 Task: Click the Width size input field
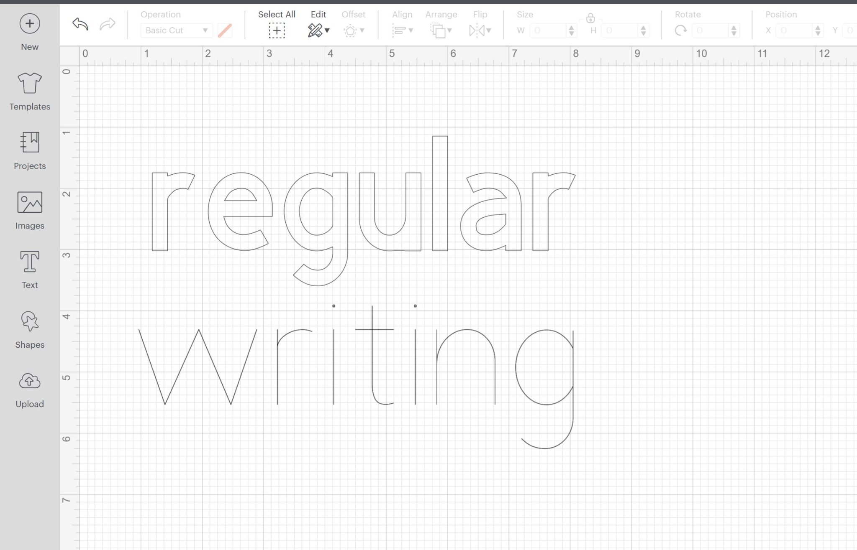pyautogui.click(x=548, y=31)
